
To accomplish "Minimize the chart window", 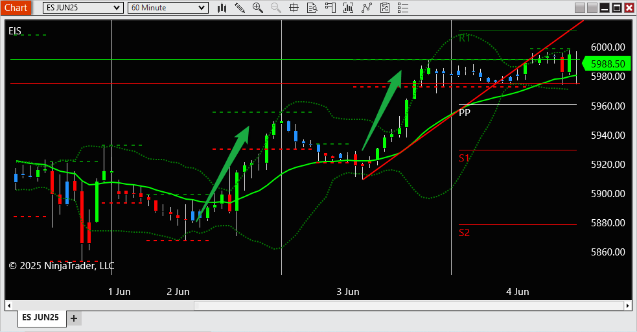I will click(x=605, y=8).
